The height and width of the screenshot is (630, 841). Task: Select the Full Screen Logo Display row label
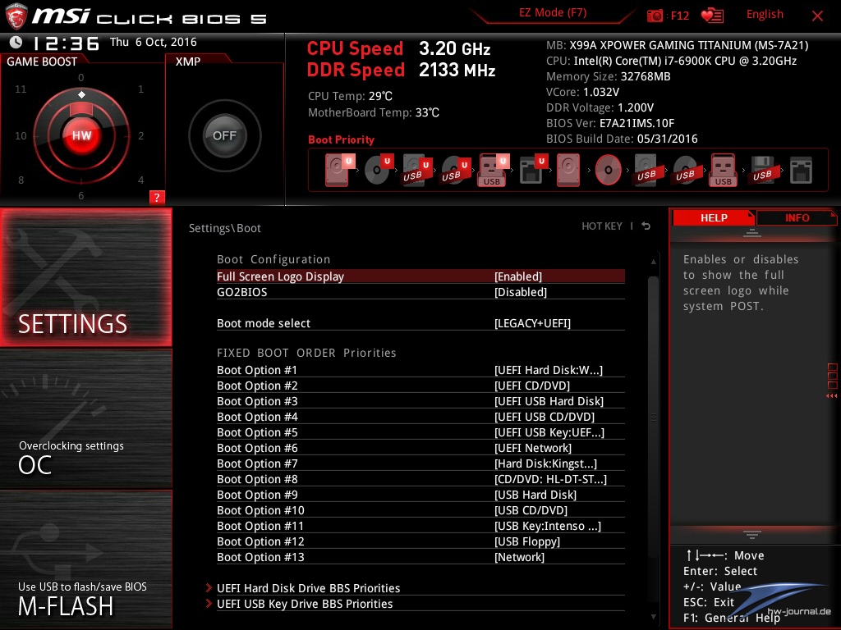280,276
